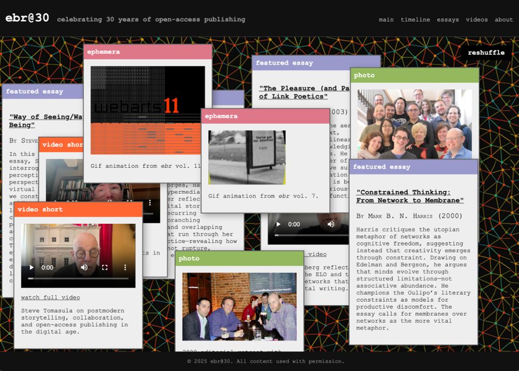Screen dimensions: 519x371
Task: Open the videos section
Action: coord(477,20)
